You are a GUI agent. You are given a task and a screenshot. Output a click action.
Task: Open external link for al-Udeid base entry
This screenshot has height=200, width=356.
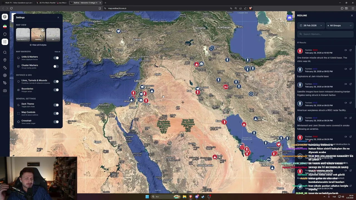pyautogui.click(x=350, y=50)
